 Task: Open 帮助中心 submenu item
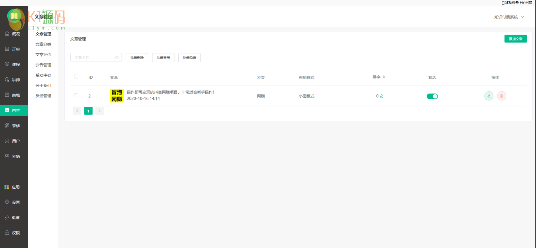point(43,75)
